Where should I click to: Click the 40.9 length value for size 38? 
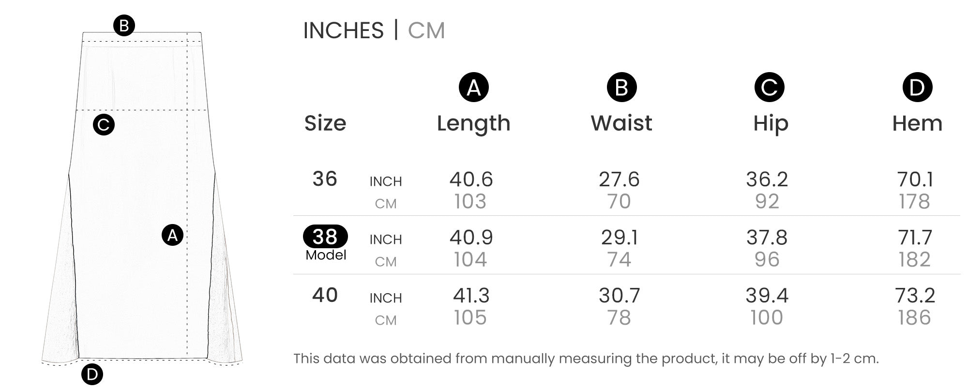pos(471,238)
